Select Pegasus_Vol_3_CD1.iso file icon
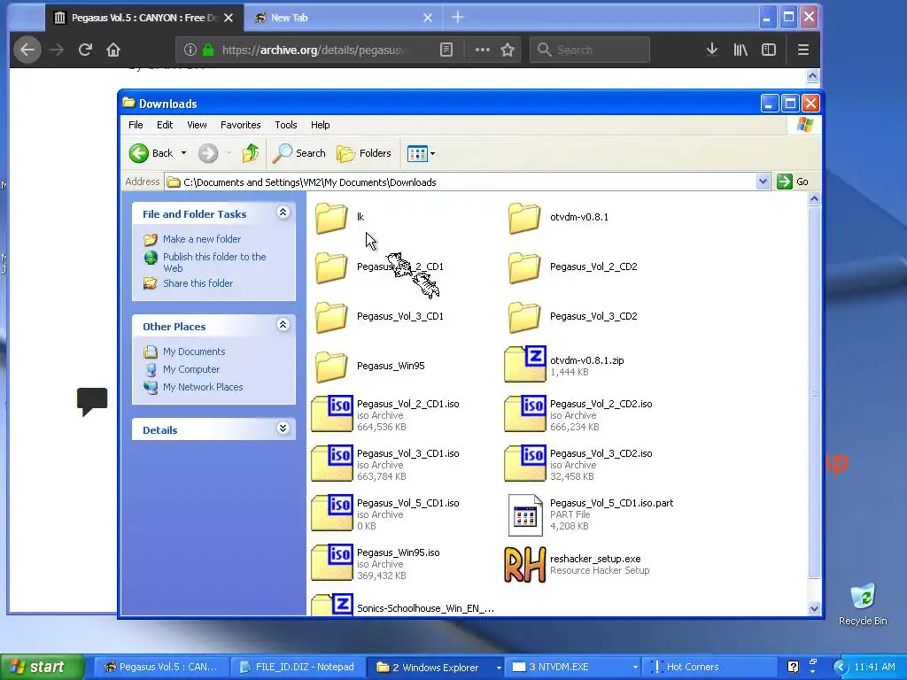 click(x=332, y=463)
